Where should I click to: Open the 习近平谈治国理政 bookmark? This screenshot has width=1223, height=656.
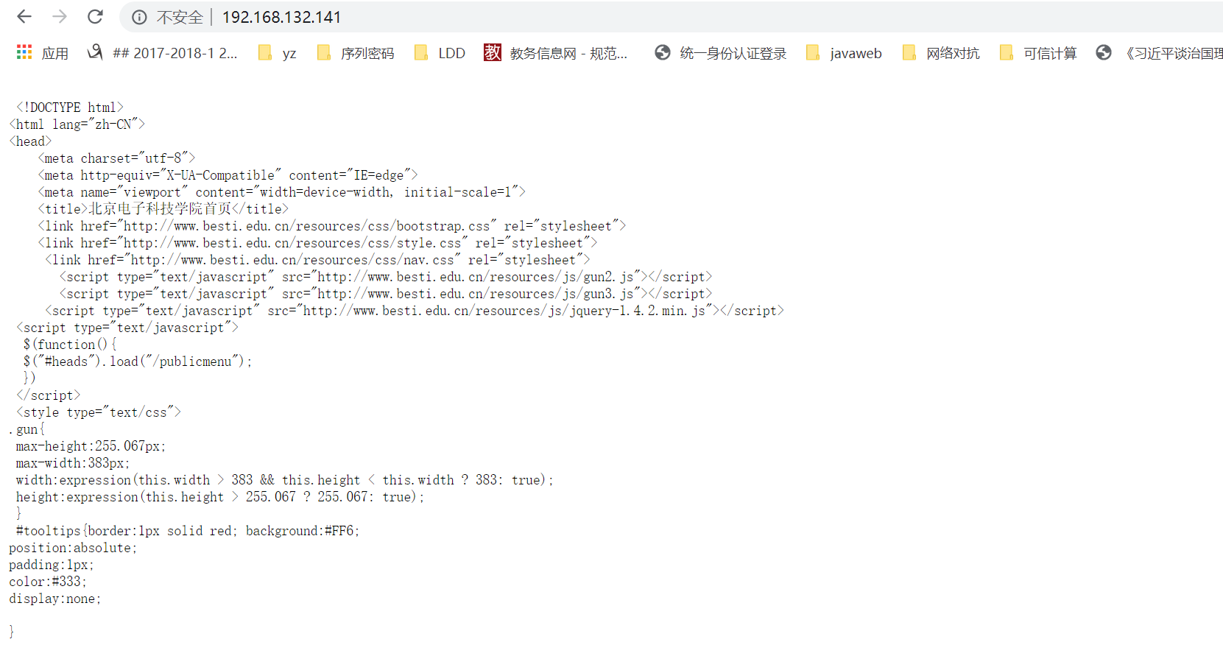pos(1174,53)
